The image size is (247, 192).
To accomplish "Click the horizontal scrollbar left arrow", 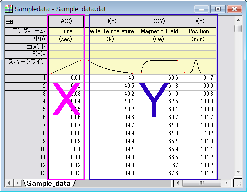I will (x=178, y=183).
